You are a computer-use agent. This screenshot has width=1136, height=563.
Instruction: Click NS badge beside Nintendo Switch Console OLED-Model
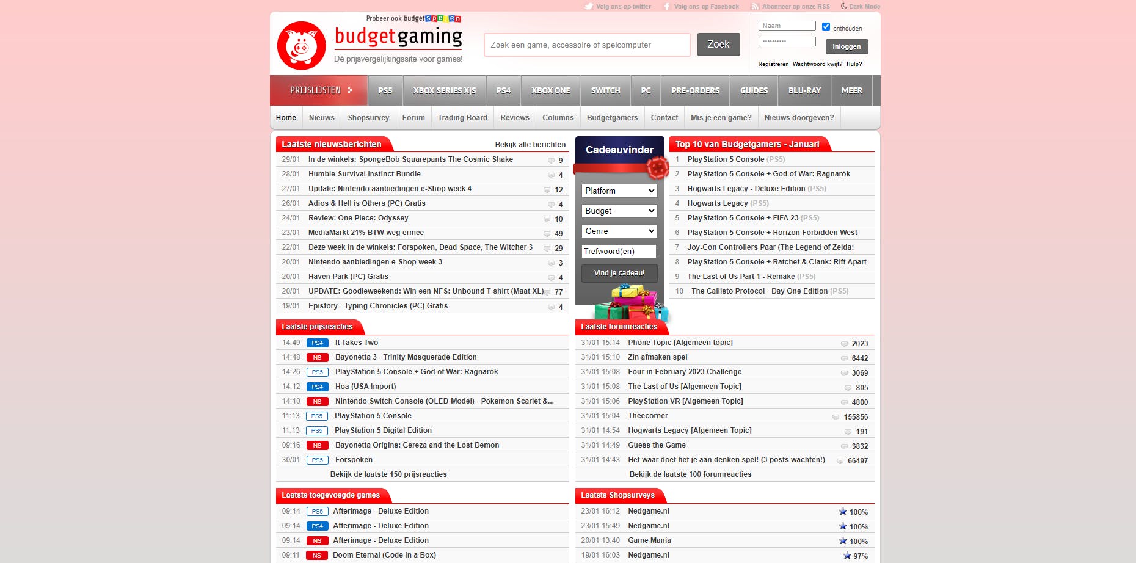(317, 402)
